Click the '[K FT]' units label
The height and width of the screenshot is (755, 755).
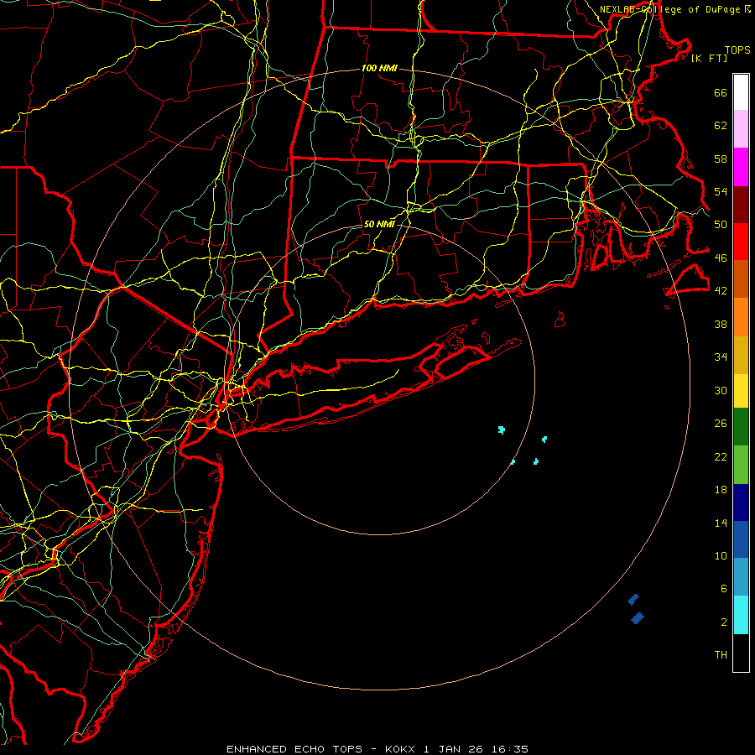[709, 58]
